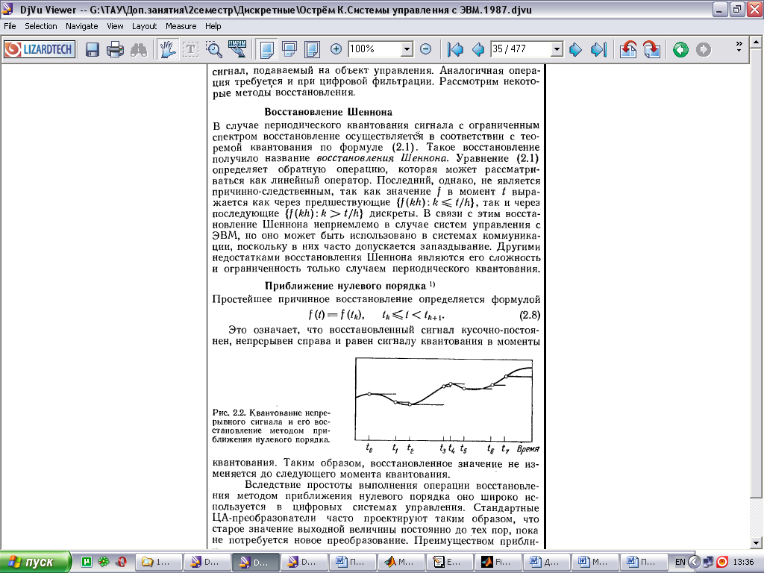This screenshot has width=764, height=573.
Task: Switch to continuous page layout
Action: click(289, 49)
